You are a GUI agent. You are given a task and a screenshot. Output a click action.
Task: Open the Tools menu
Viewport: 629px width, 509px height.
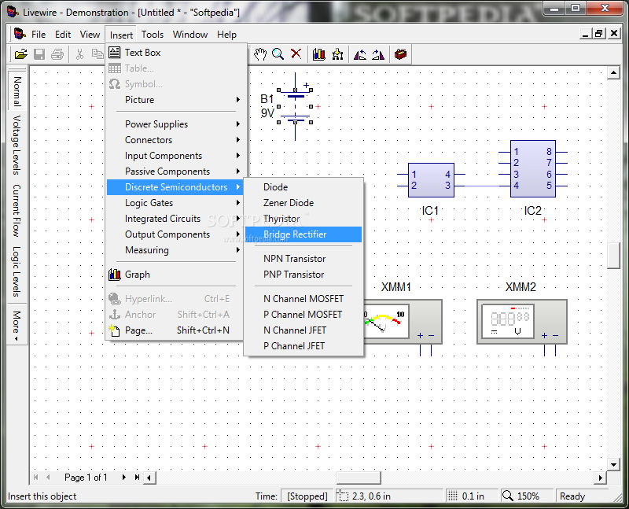pos(153,35)
